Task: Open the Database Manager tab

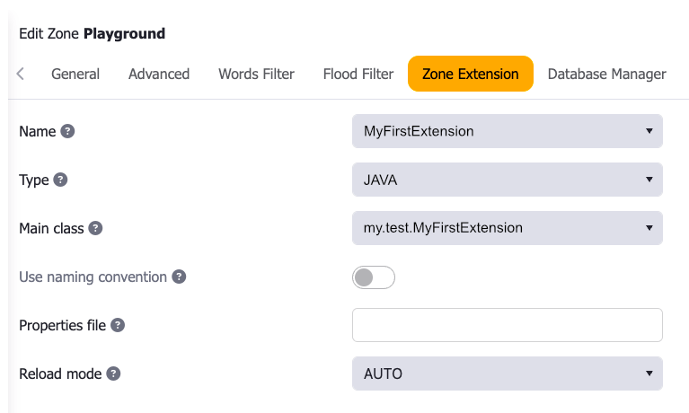Action: [606, 74]
